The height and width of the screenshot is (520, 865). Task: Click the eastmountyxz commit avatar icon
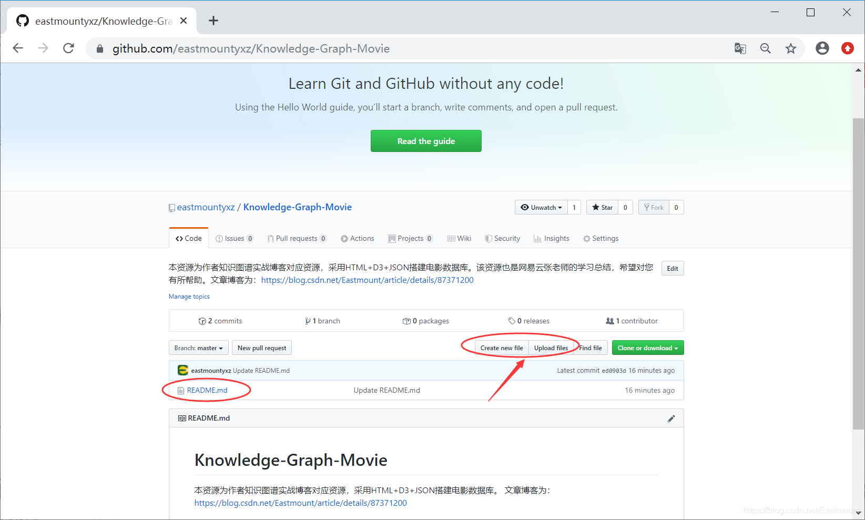[183, 370]
